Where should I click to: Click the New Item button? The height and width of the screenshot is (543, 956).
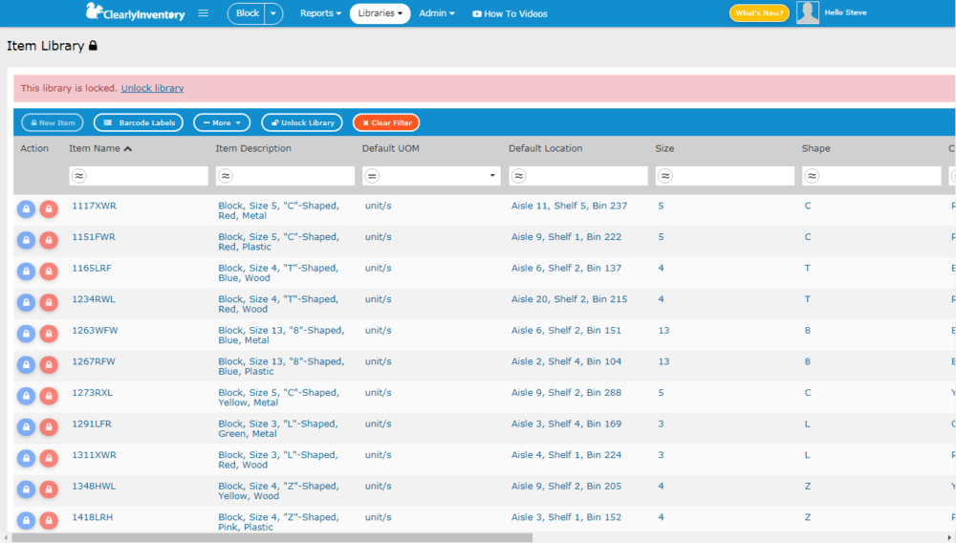tap(53, 122)
